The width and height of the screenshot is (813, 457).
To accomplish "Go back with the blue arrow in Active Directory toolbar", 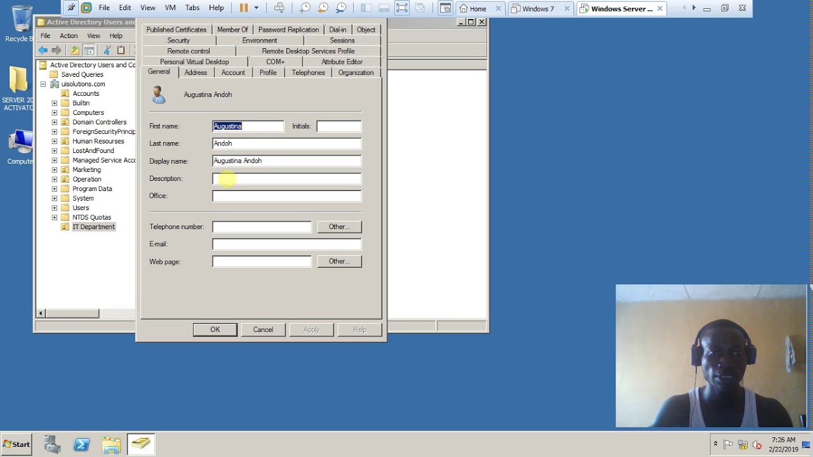I will click(x=43, y=50).
